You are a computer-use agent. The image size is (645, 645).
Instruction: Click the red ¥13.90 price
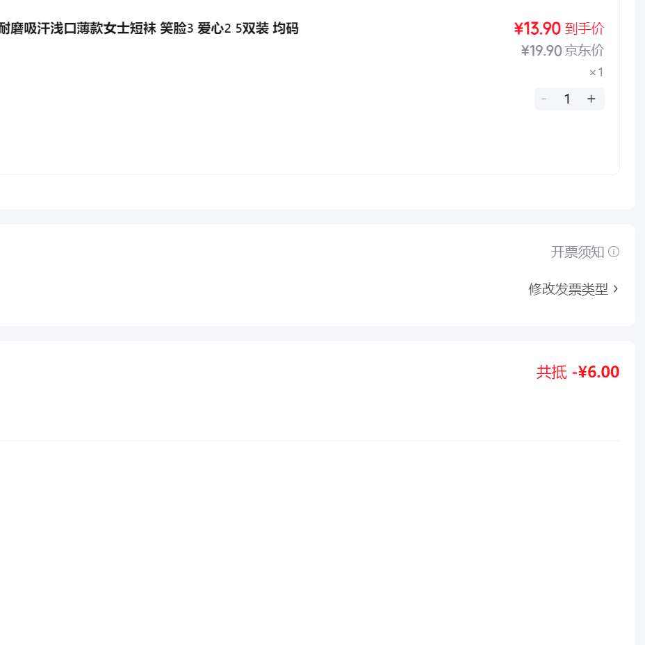coord(537,28)
